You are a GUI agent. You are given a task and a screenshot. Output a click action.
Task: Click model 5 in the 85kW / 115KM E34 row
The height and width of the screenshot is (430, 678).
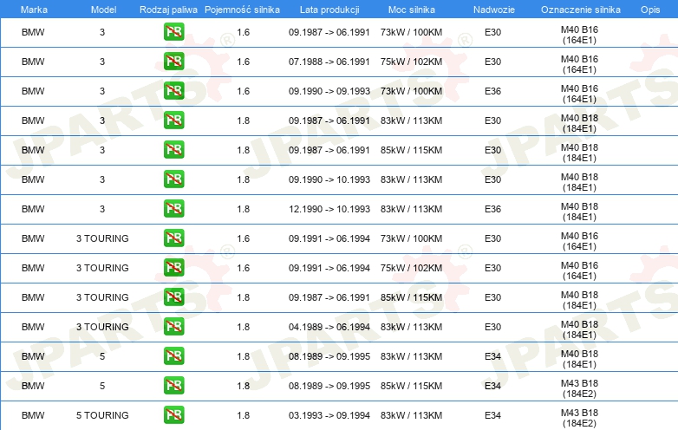coord(102,386)
